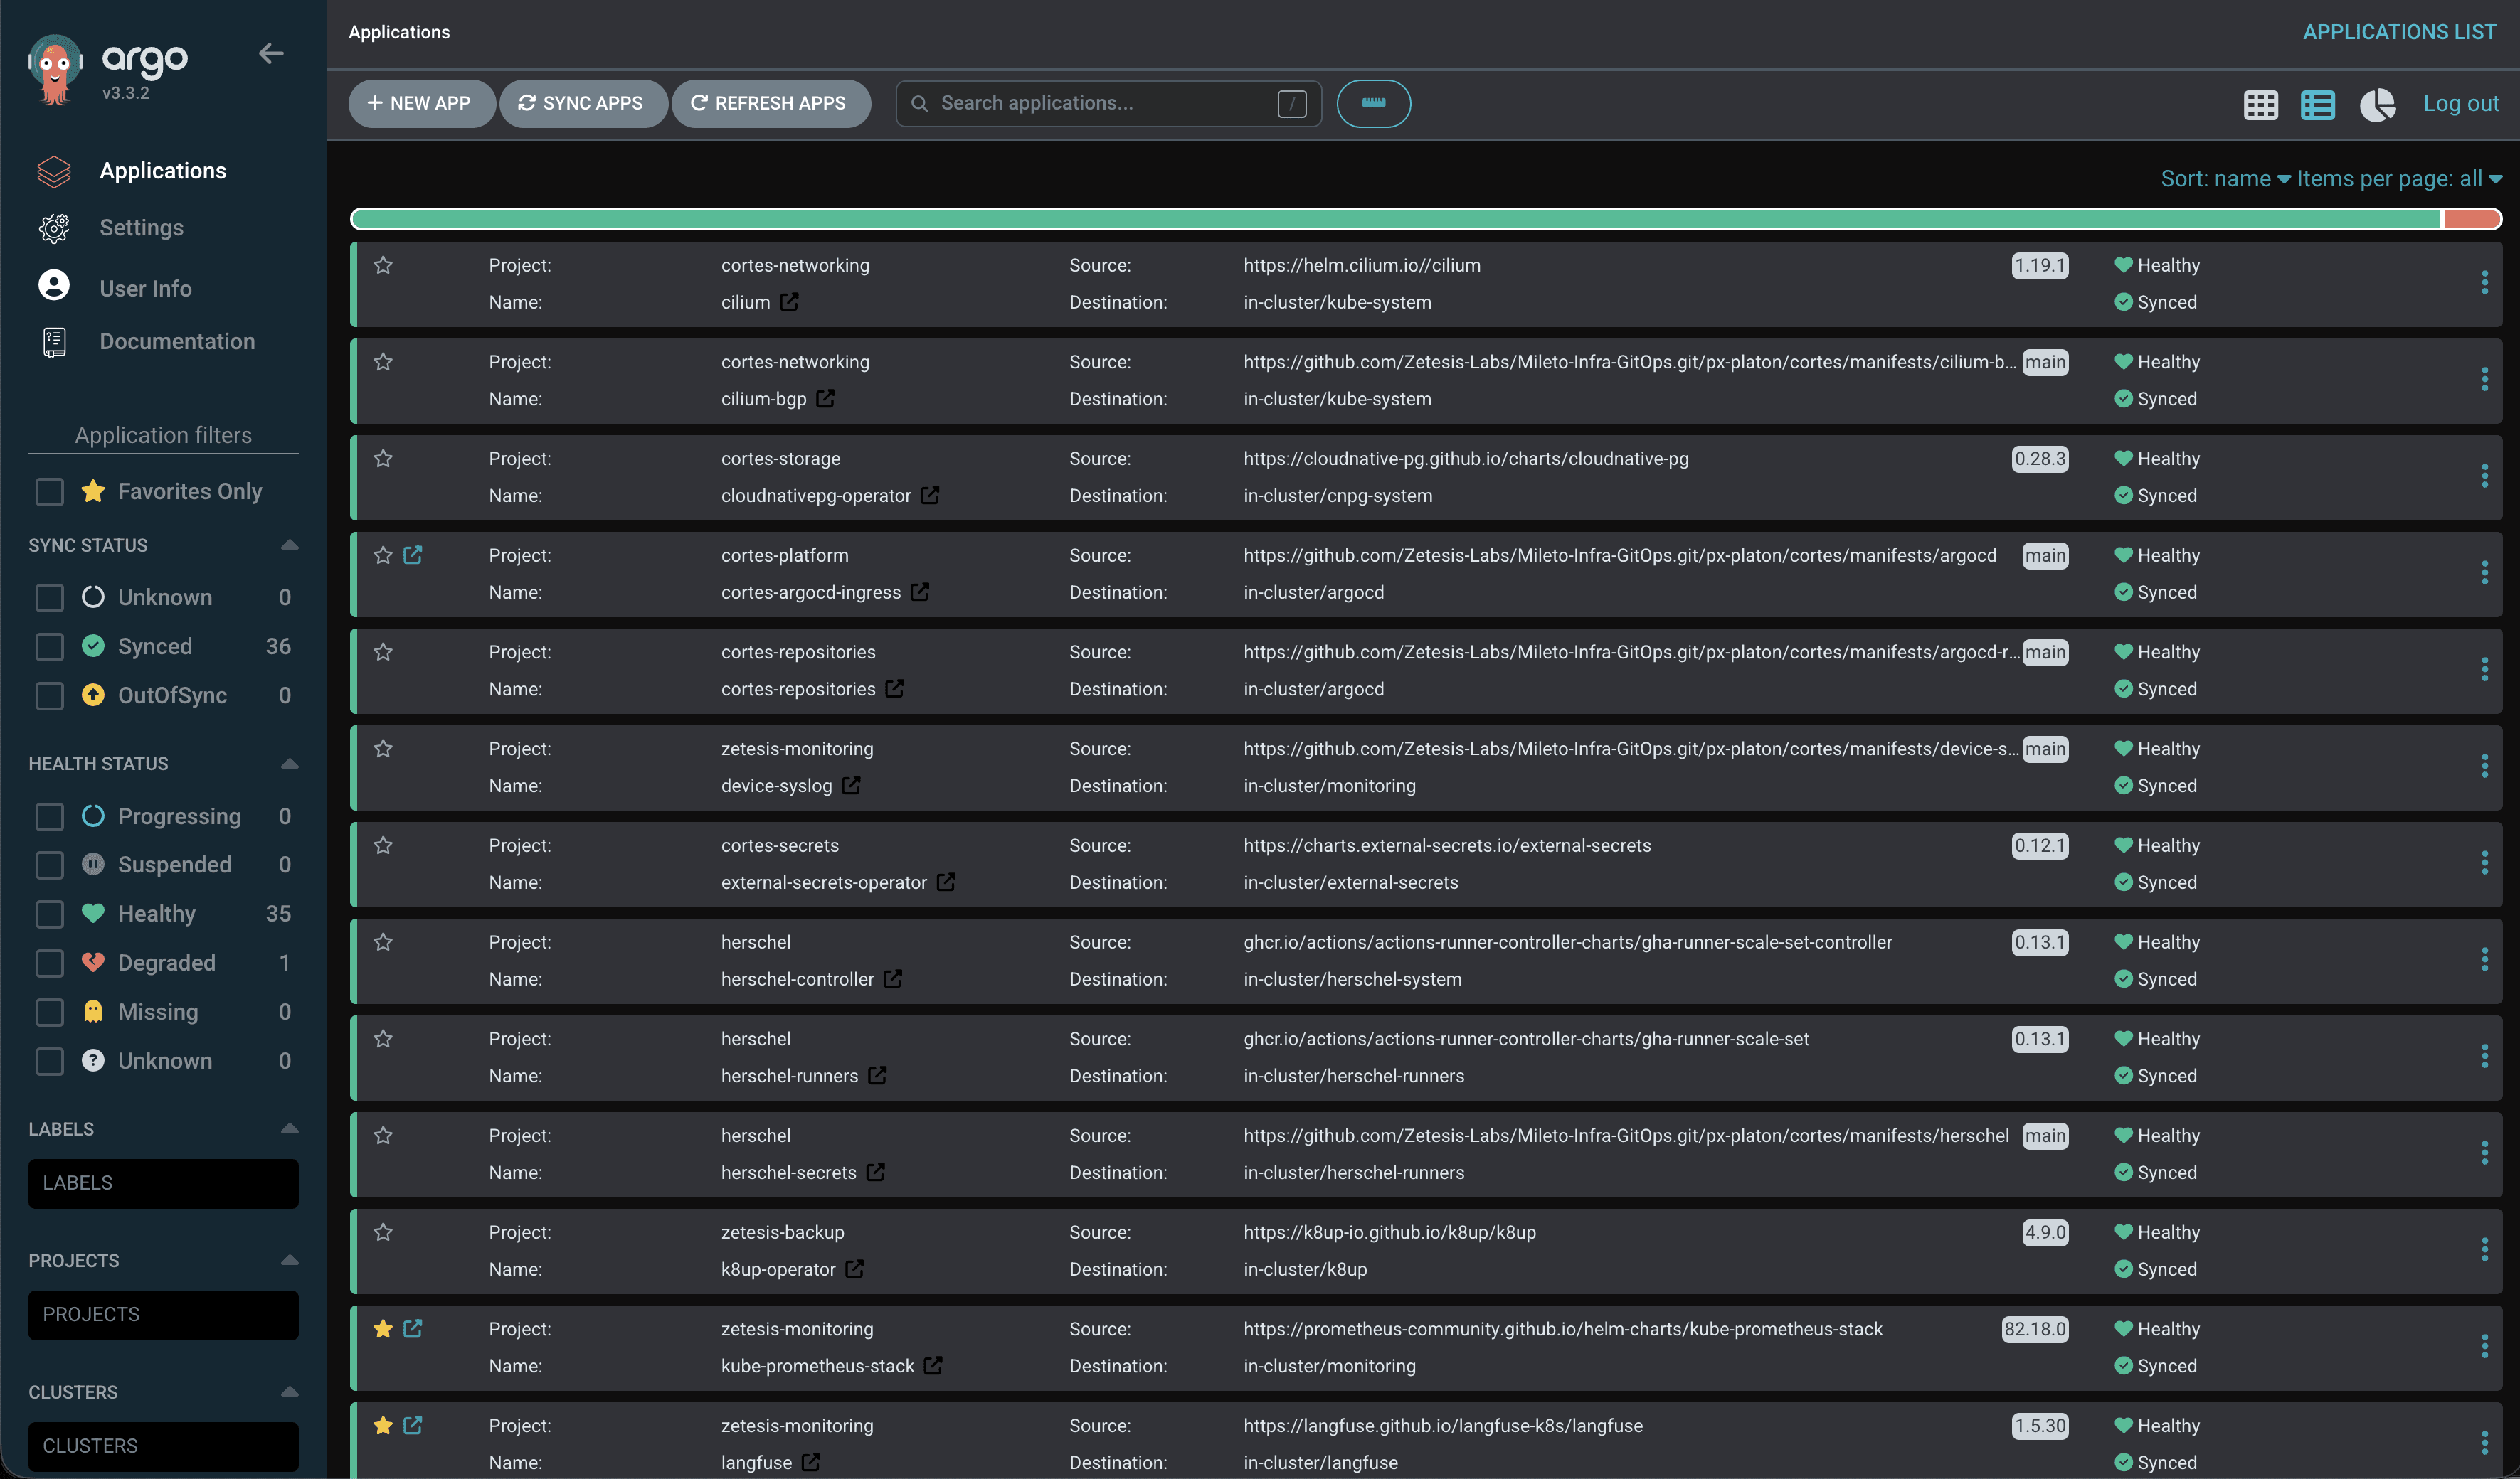2520x1479 pixels.
Task: Click the Refresh Apps button
Action: (x=771, y=103)
